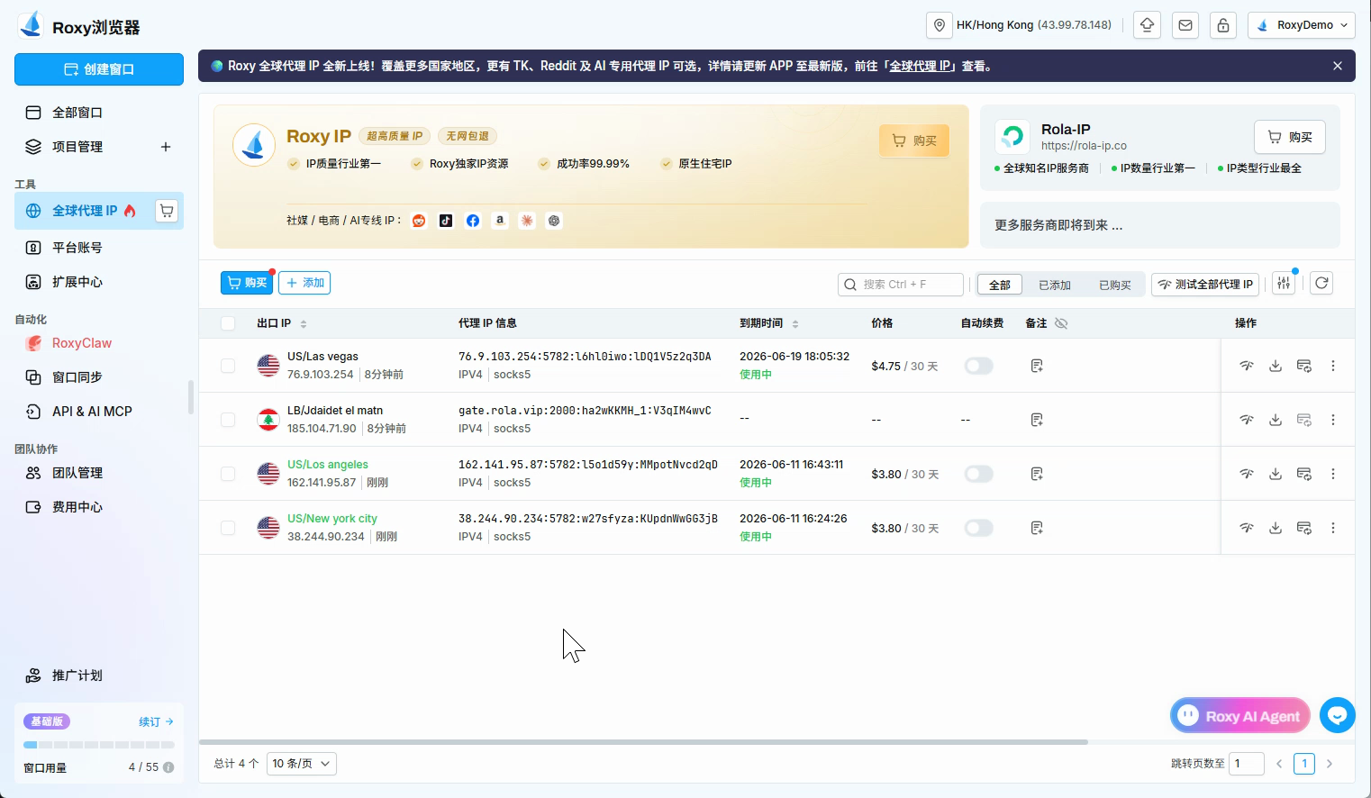
Task: Check the US/Las vegas row checkbox
Action: point(228,366)
